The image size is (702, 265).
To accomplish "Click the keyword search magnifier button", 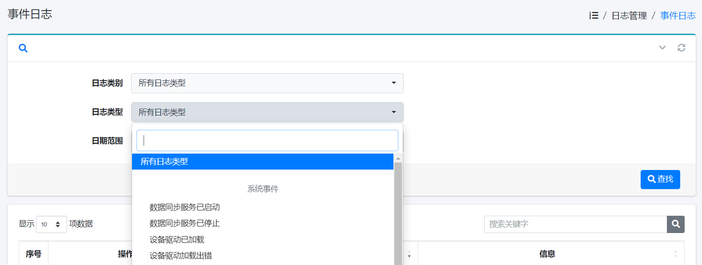I will click(x=675, y=224).
